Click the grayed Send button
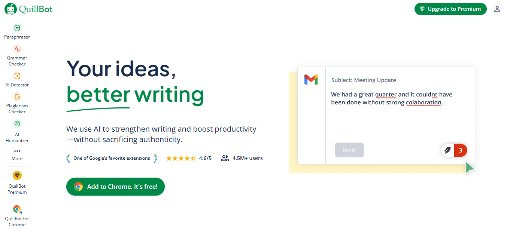Viewport: 507px width, 230px height. pyautogui.click(x=349, y=150)
